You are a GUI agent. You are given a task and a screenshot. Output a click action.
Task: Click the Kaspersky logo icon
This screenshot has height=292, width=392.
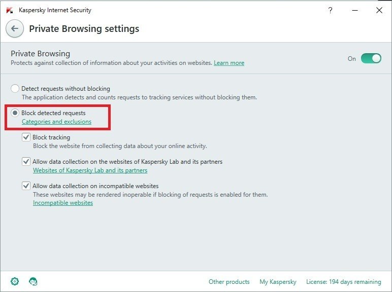tap(10, 10)
